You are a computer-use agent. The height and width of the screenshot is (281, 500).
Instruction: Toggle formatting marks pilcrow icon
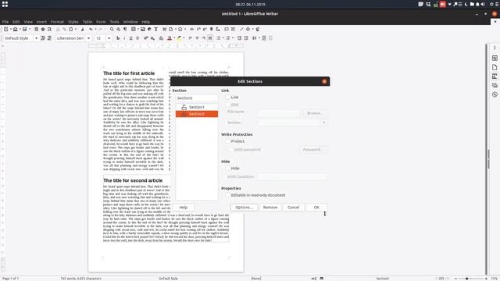[125, 30]
